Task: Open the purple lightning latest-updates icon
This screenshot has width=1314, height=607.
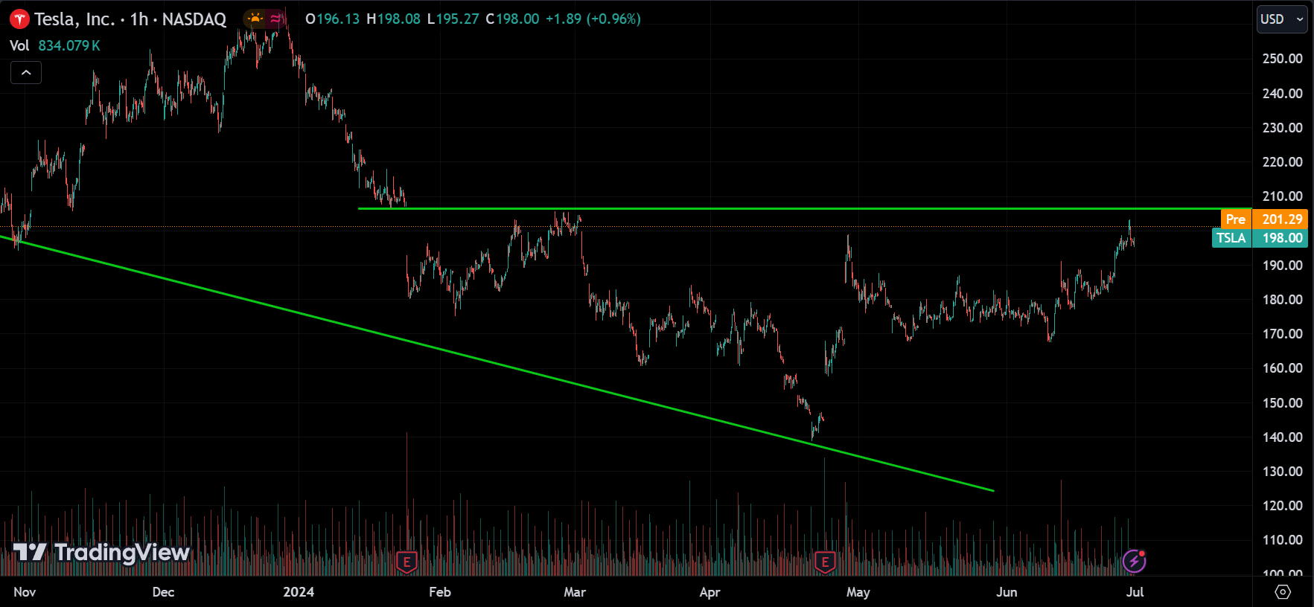Action: pyautogui.click(x=1134, y=561)
